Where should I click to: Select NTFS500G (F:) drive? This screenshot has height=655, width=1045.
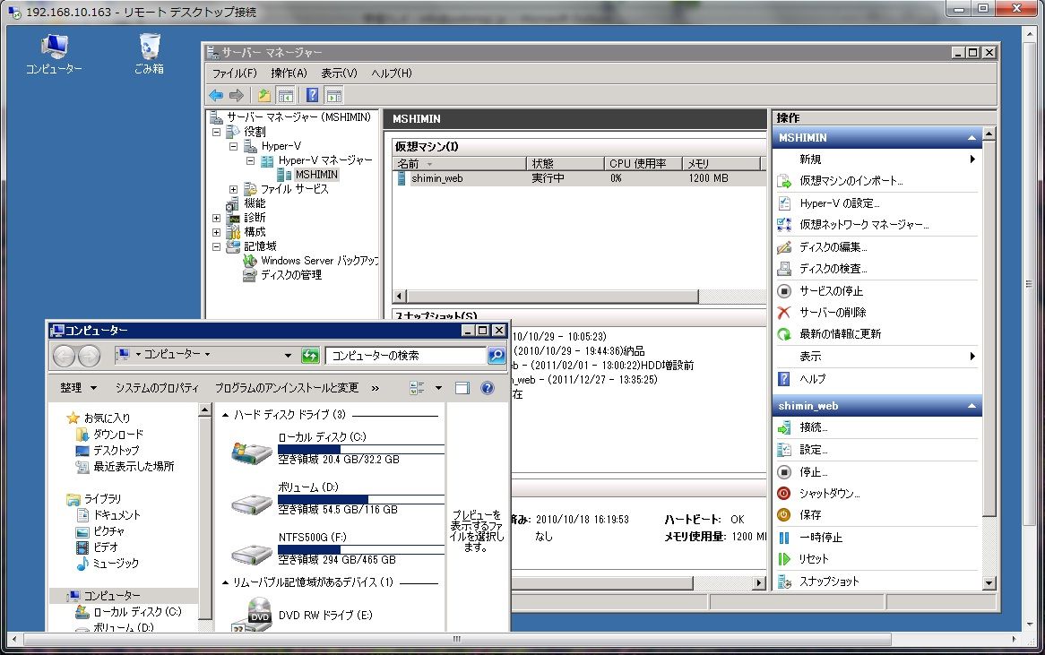pos(337,548)
